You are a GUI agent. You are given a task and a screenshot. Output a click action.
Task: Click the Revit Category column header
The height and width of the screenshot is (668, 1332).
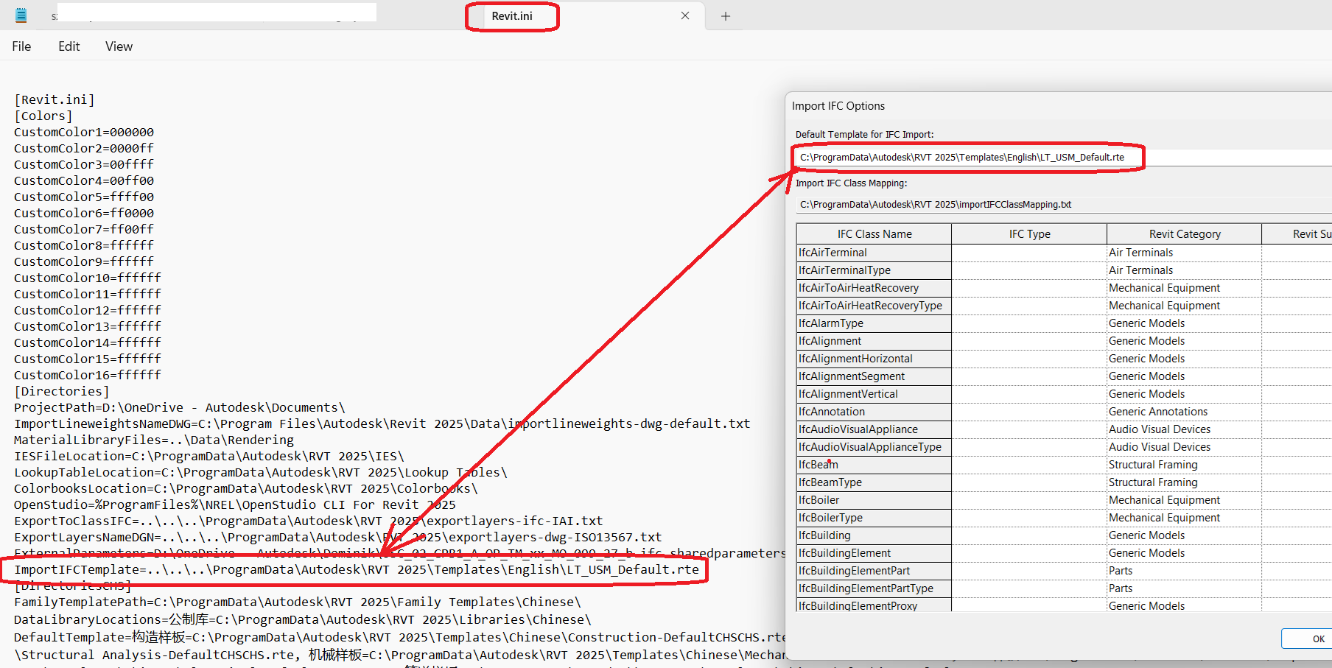point(1184,233)
